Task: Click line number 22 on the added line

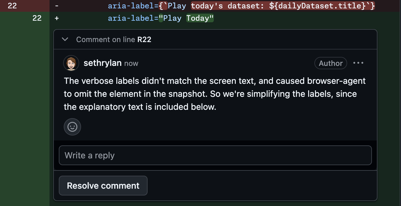Action: [x=37, y=18]
